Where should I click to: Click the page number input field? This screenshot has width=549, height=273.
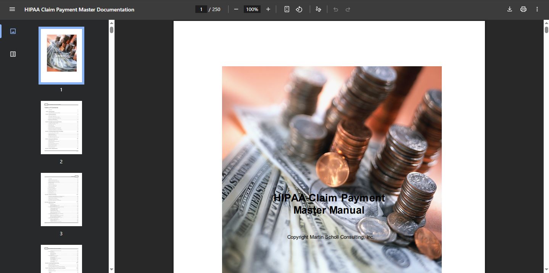pyautogui.click(x=201, y=9)
